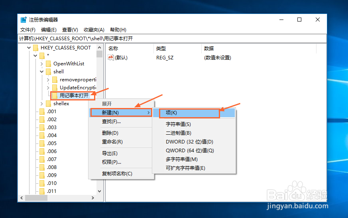Select 可扩充字符串值(E) in the submenu
This screenshot has width=348, height=218.
[x=194, y=168]
